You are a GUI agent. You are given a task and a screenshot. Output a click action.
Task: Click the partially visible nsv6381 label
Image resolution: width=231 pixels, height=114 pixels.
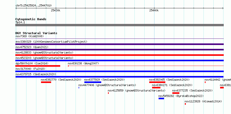tap(225, 85)
